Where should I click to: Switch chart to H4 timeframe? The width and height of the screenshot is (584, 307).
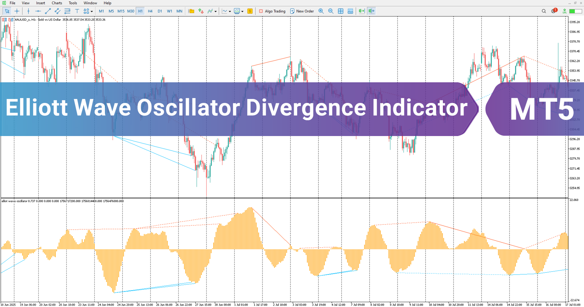pyautogui.click(x=150, y=11)
